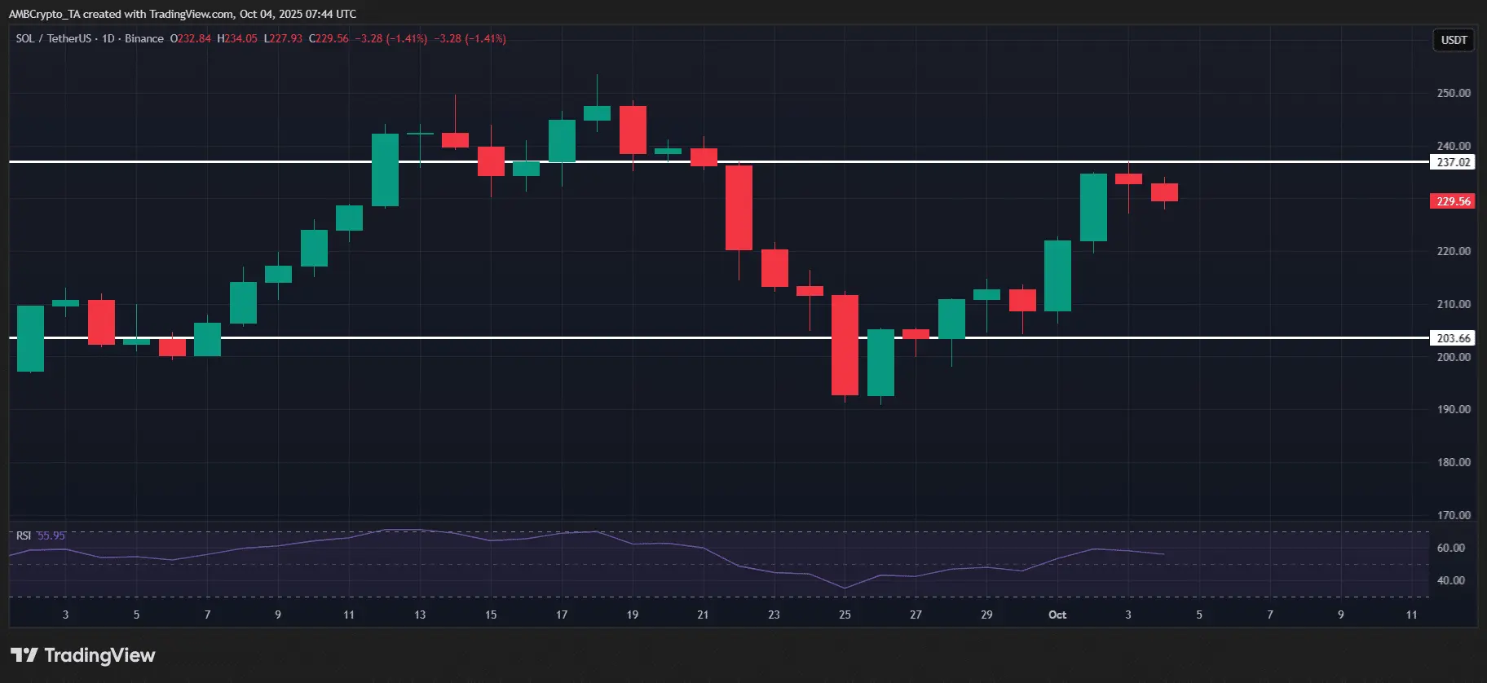Click the big red candle on day 22
The image size is (1487, 683).
click(x=739, y=208)
